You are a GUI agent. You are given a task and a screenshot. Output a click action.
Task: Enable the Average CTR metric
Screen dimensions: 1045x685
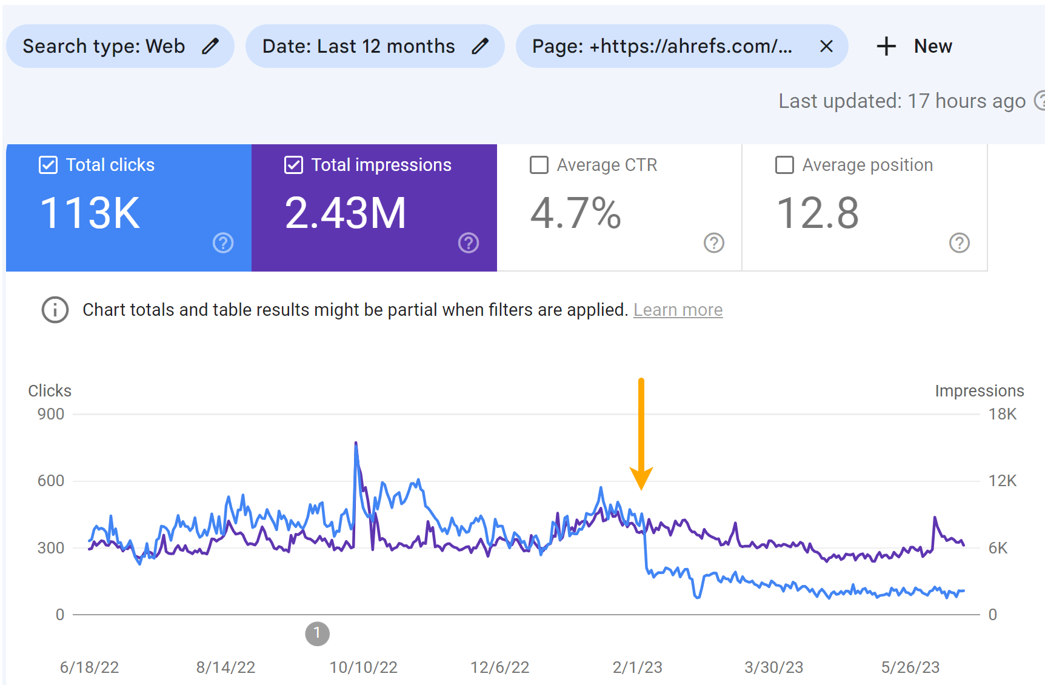pos(539,164)
